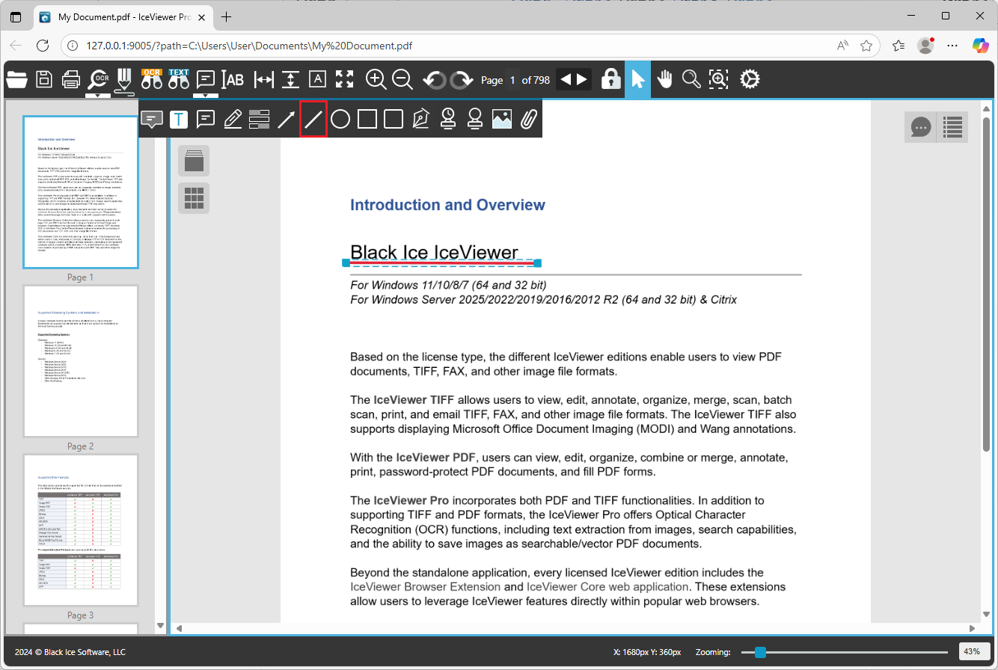Choose the plain rubber stamp tool
The width and height of the screenshot is (998, 670).
coord(474,119)
